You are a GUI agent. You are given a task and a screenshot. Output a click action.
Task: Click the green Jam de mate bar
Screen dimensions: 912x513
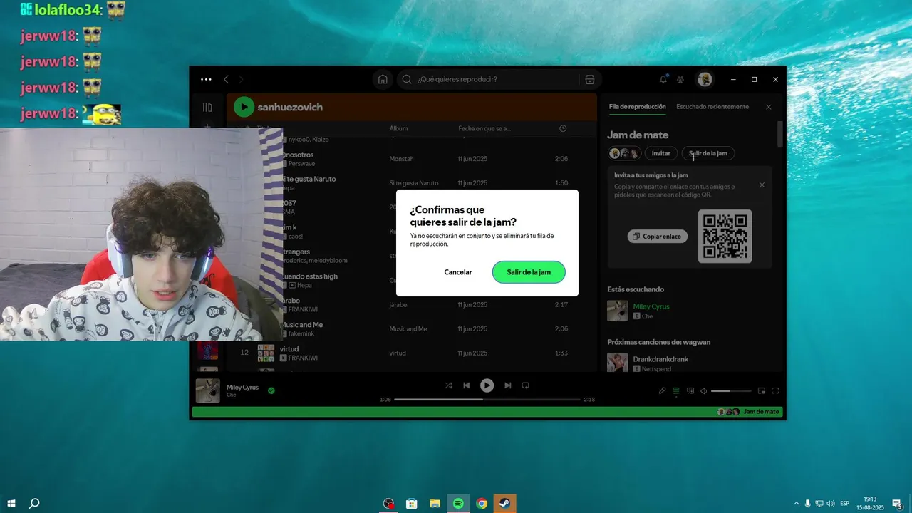coord(488,412)
